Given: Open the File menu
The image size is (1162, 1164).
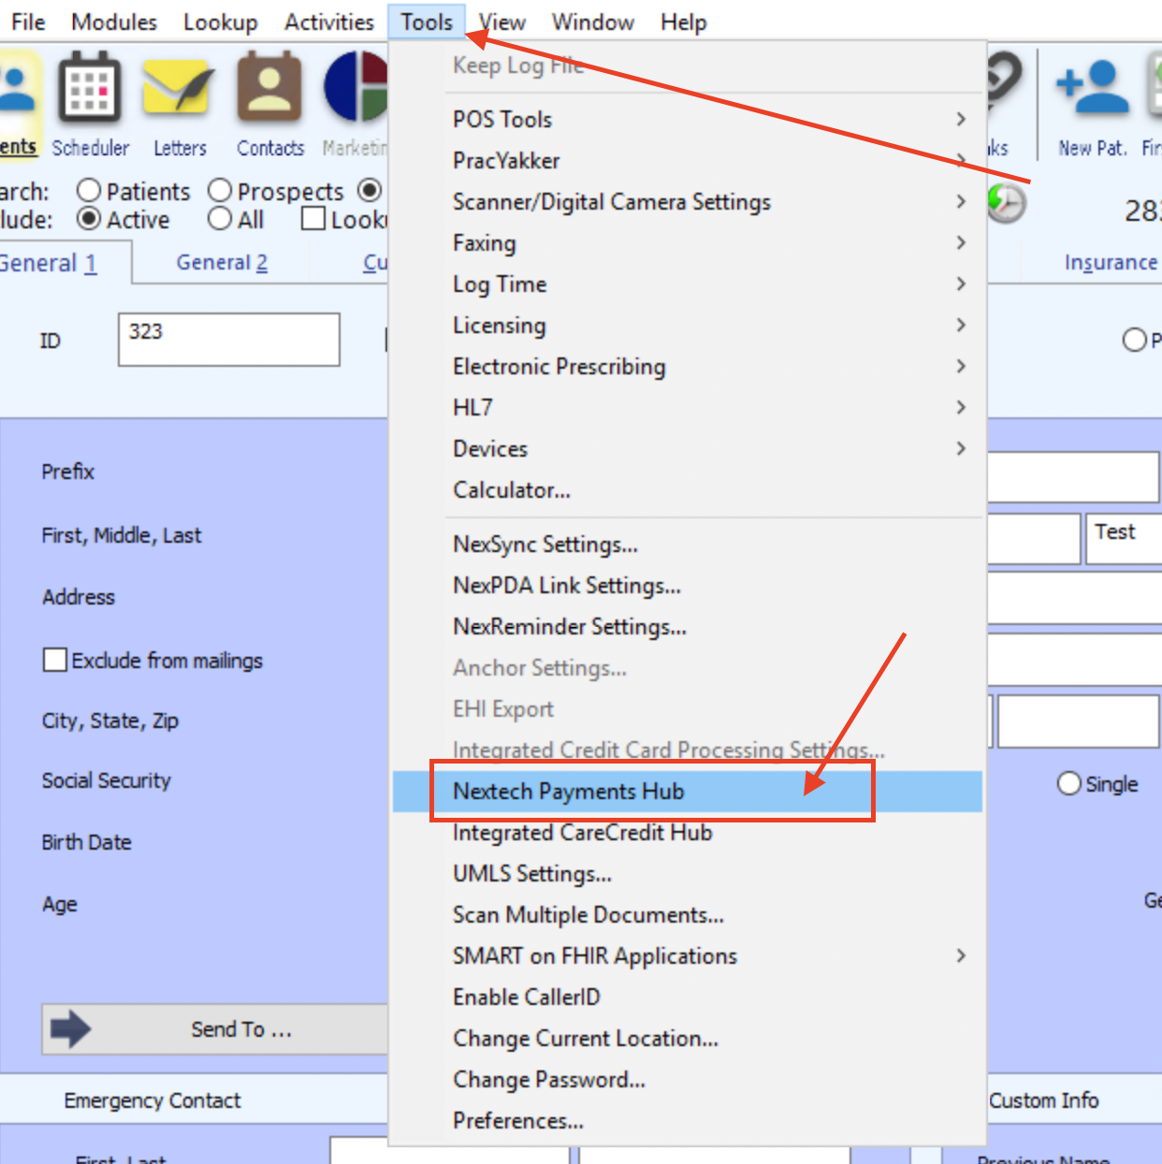Looking at the screenshot, I should point(28,22).
